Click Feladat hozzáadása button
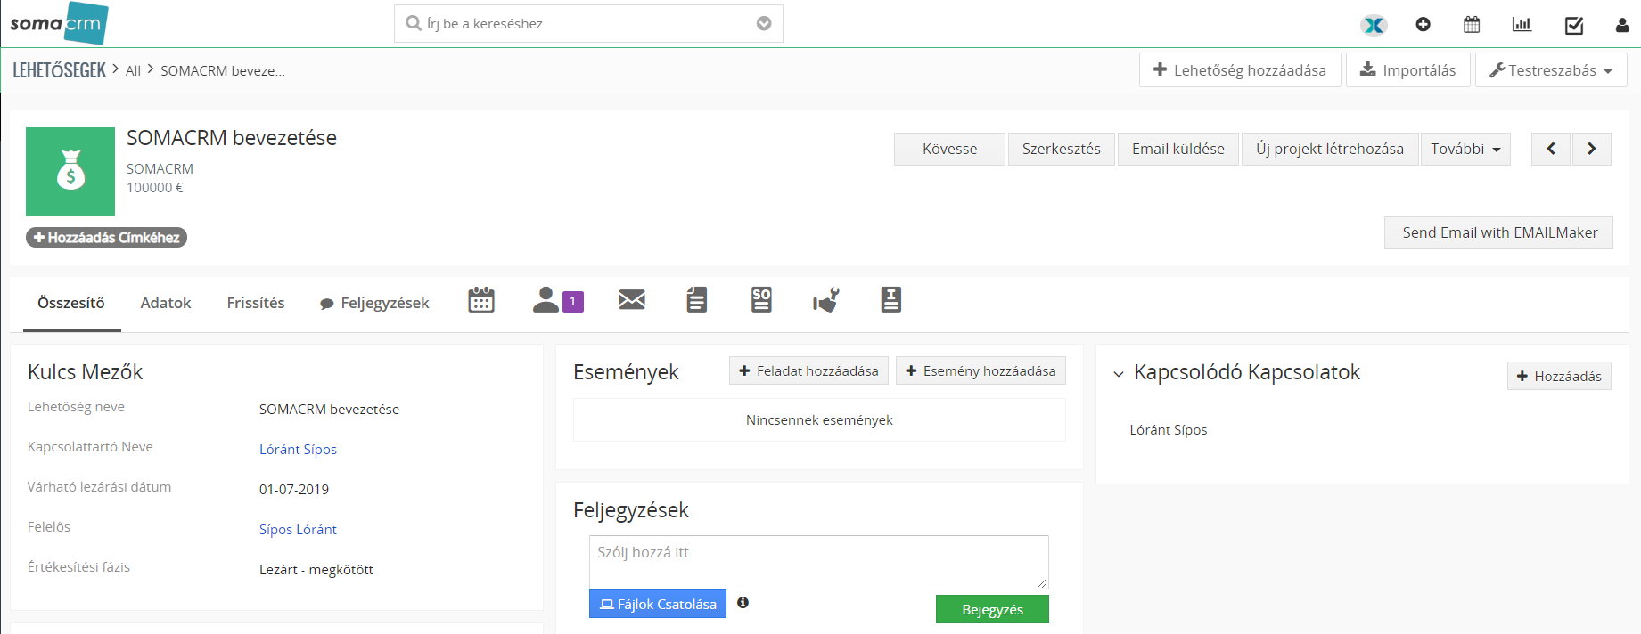This screenshot has height=634, width=1641. [x=808, y=370]
